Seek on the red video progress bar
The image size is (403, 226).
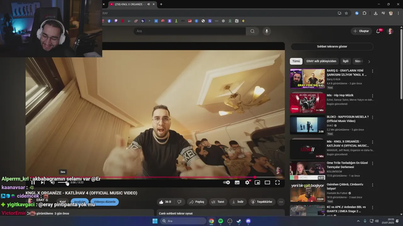(155, 177)
